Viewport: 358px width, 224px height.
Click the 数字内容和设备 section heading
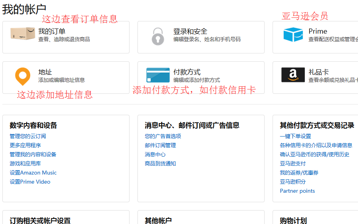click(33, 125)
